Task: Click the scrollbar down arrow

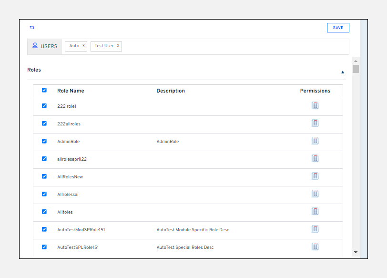Action: [x=355, y=252]
